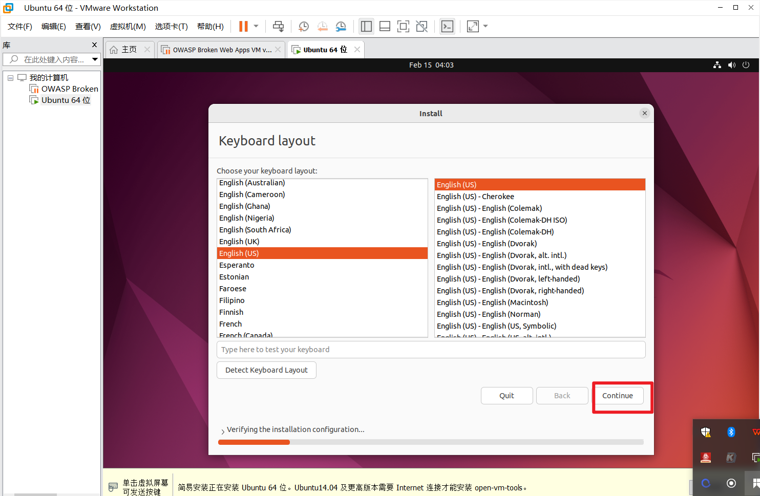760x496 pixels.
Task: Open the stretch display dropdown arrow
Action: click(x=485, y=26)
